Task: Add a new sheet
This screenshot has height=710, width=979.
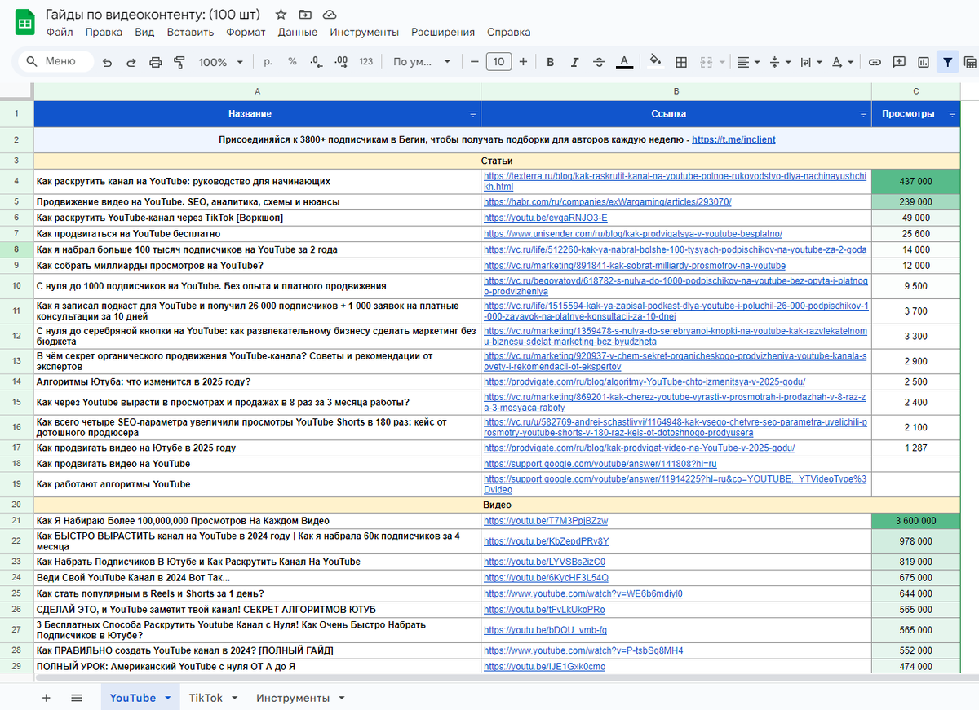Action: tap(46, 698)
